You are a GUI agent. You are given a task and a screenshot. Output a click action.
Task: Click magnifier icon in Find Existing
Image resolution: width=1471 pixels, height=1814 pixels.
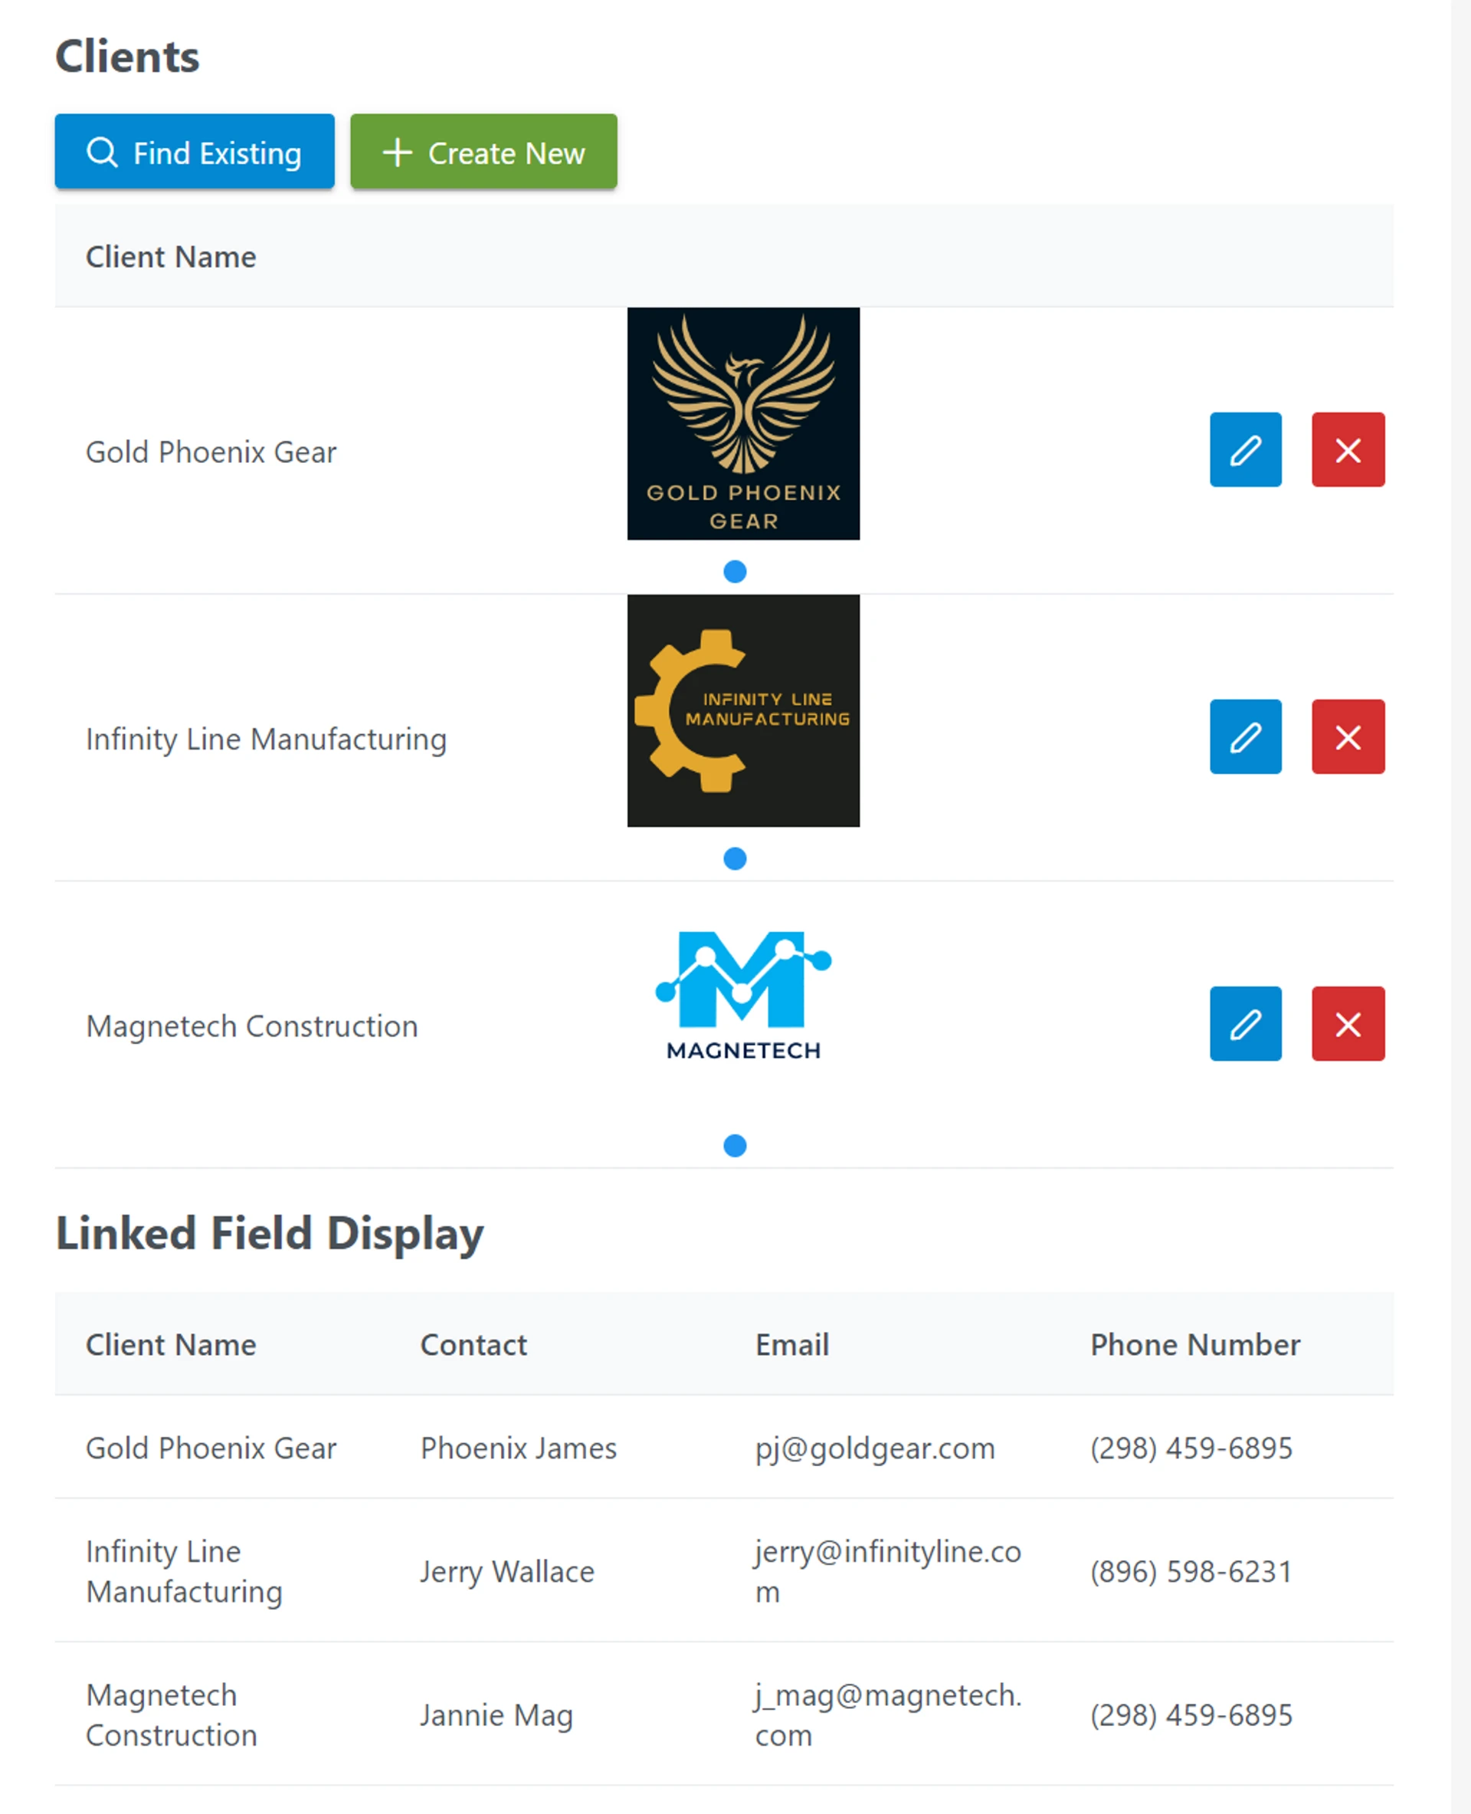click(x=103, y=153)
